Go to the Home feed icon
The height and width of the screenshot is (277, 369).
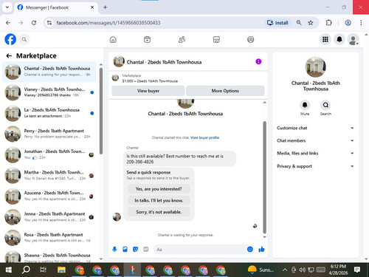pos(113,39)
